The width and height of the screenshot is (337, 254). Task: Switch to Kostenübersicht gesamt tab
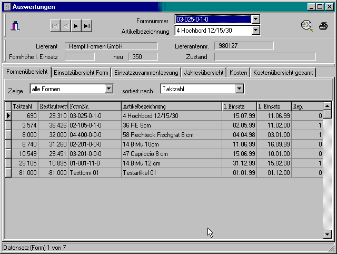(x=283, y=72)
